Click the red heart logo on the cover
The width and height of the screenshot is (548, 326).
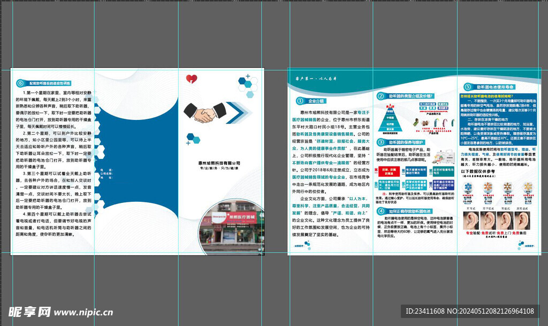191,79
